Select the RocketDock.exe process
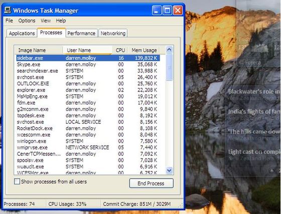The image size is (281, 214). pyautogui.click(x=88, y=128)
